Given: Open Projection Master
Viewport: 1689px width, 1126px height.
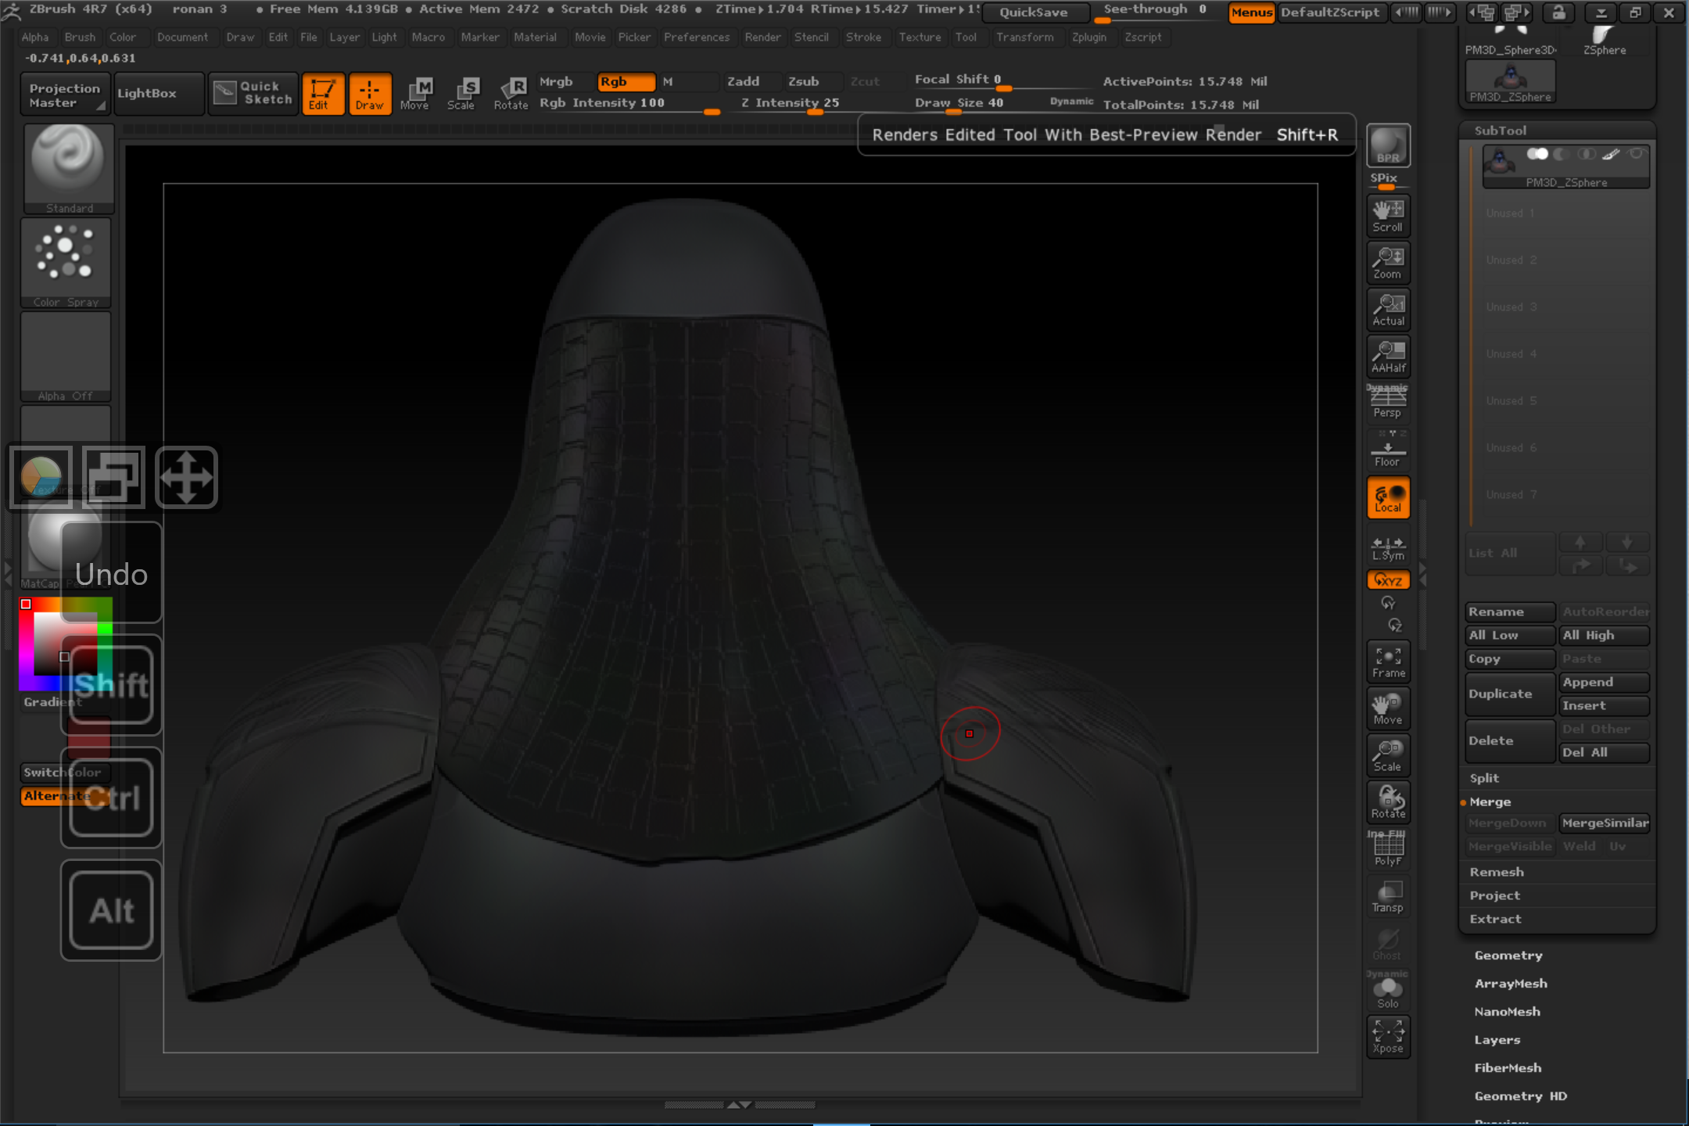Looking at the screenshot, I should pos(66,95).
